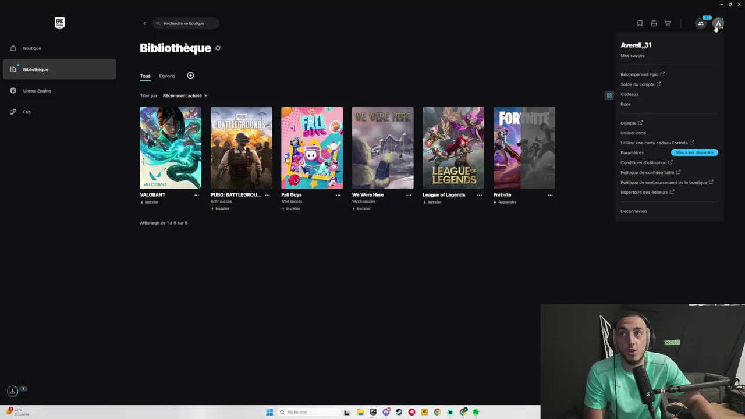Open Répertoire des éditeurs link
The image size is (745, 419).
647,192
